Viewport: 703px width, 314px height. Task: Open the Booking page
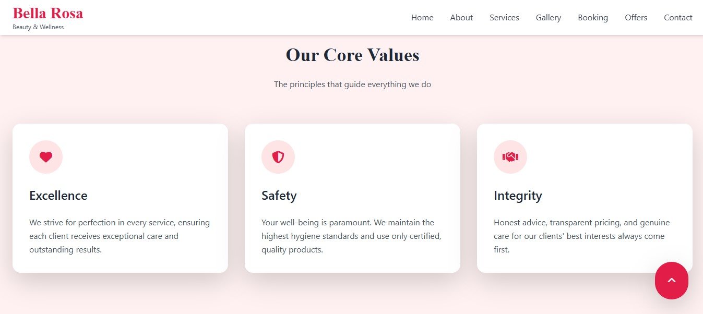click(593, 18)
